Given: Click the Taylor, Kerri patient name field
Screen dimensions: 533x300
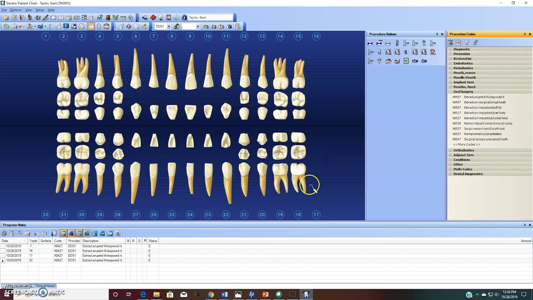Looking at the screenshot, I should tap(210, 17).
